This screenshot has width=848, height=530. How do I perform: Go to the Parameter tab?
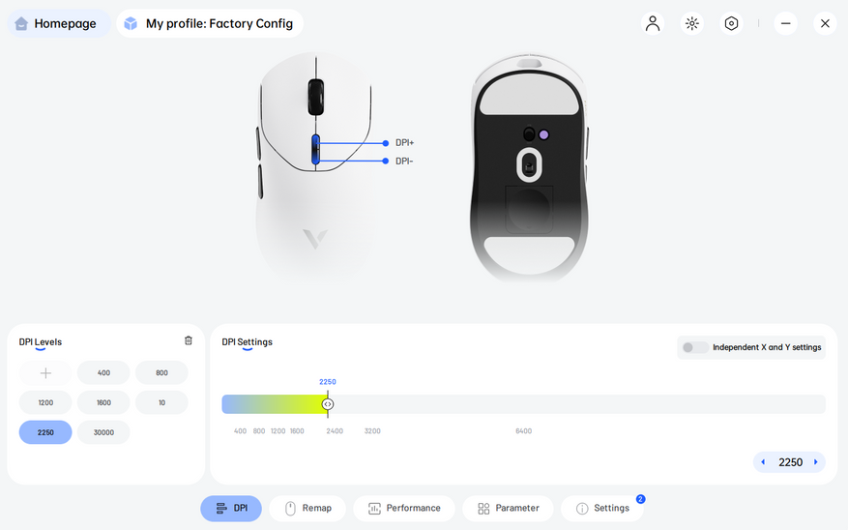(x=508, y=508)
